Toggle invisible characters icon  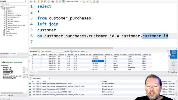click(x=94, y=2)
